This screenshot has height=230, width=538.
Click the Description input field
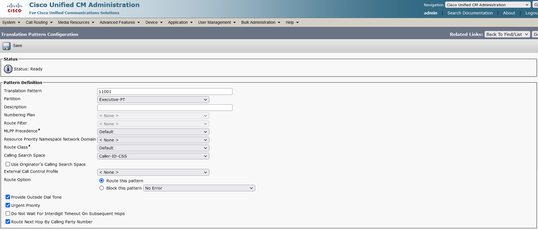tap(165, 107)
